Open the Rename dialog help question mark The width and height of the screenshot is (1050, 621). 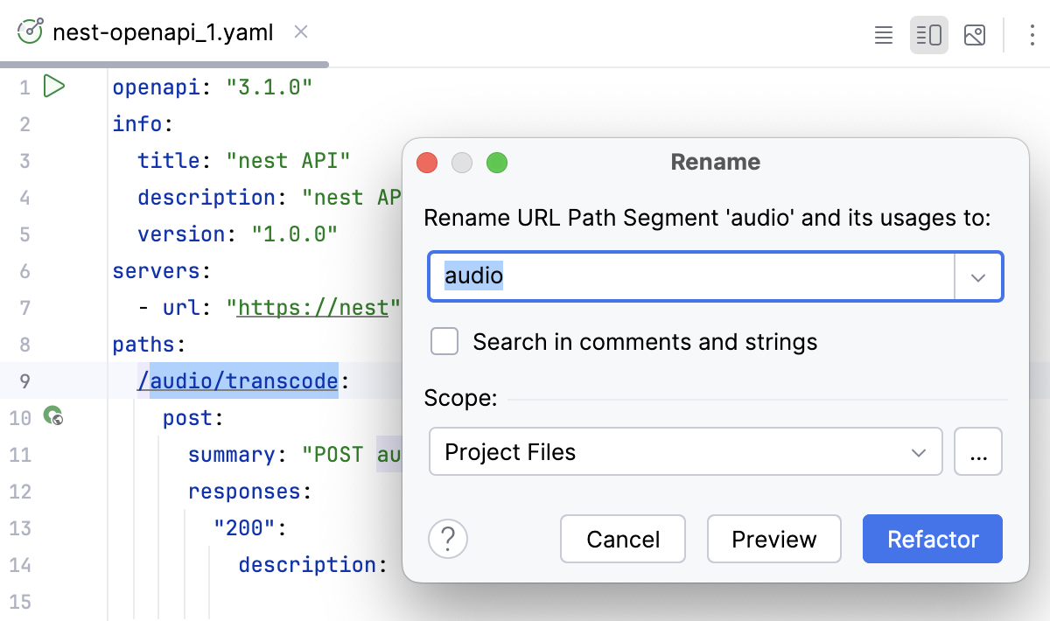click(448, 539)
